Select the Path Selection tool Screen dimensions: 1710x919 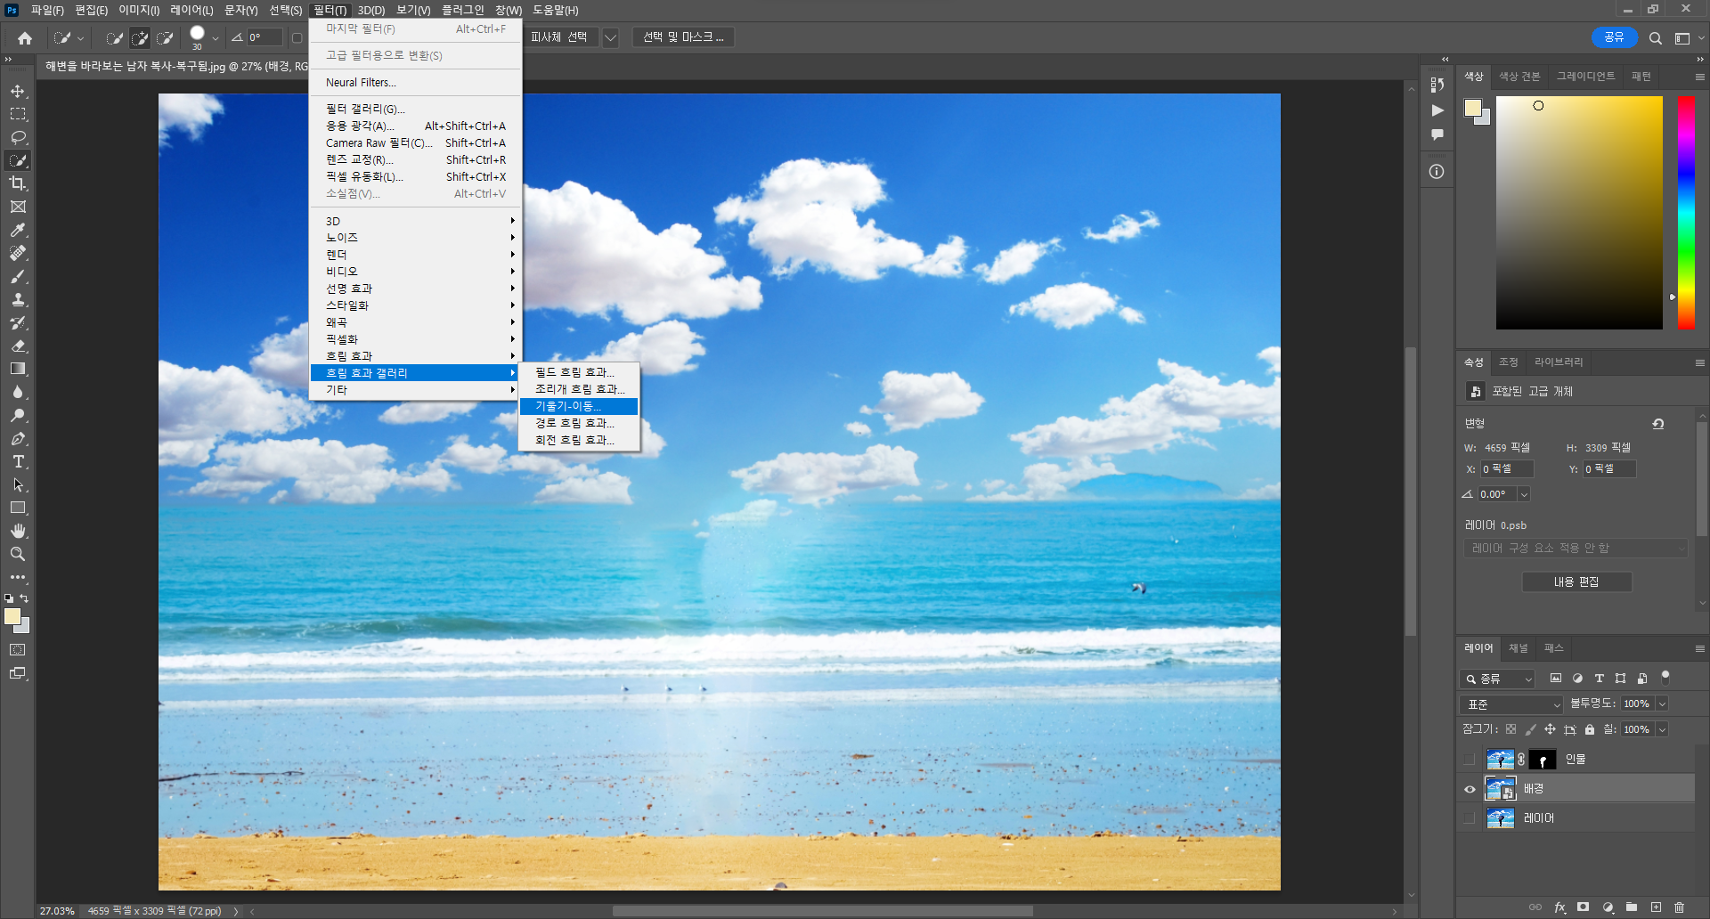coord(18,484)
